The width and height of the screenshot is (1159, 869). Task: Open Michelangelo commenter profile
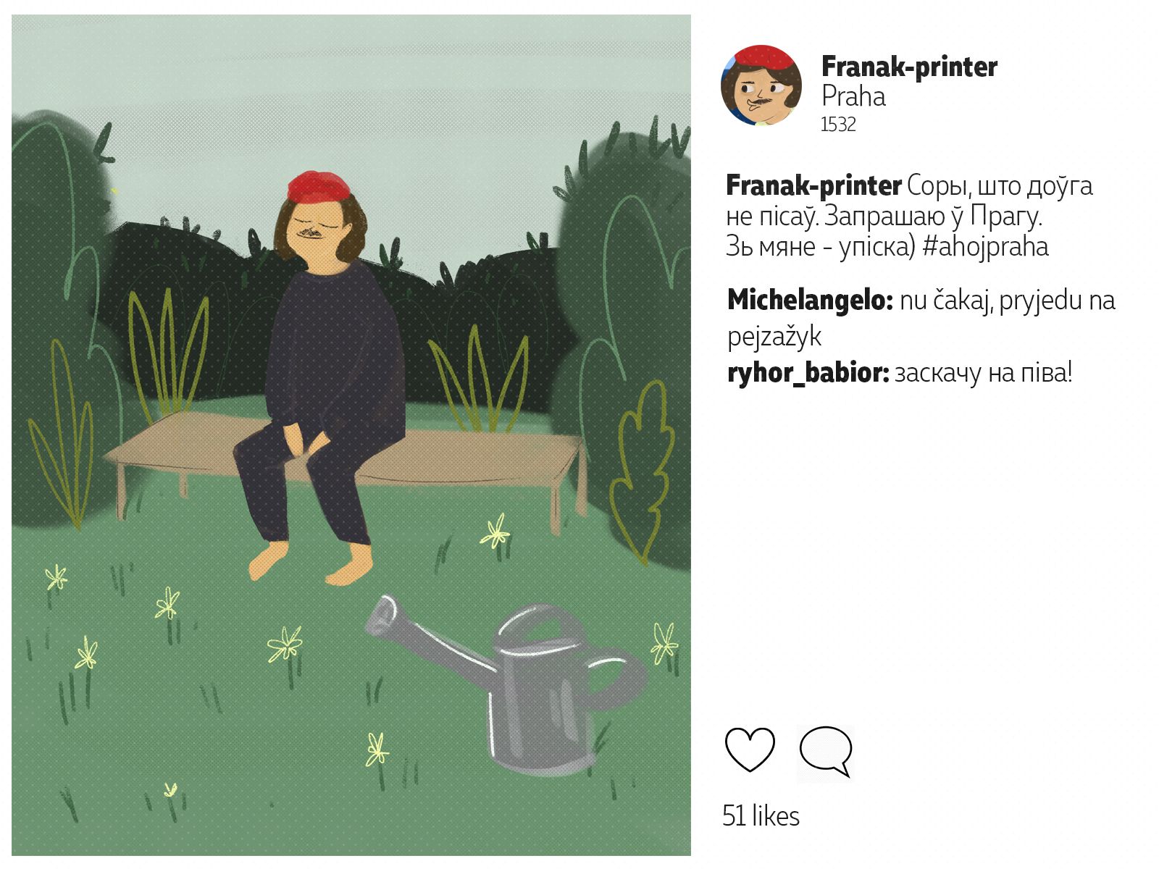point(810,300)
